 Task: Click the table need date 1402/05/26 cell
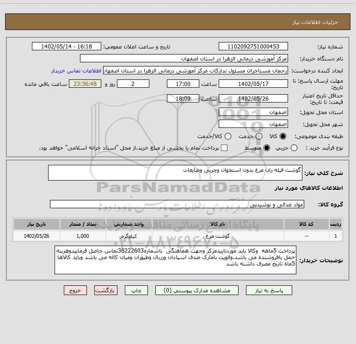point(37,236)
